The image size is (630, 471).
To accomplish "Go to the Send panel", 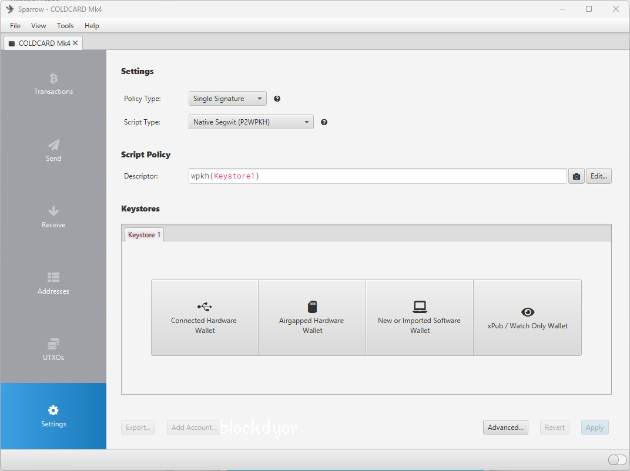I will pyautogui.click(x=53, y=150).
